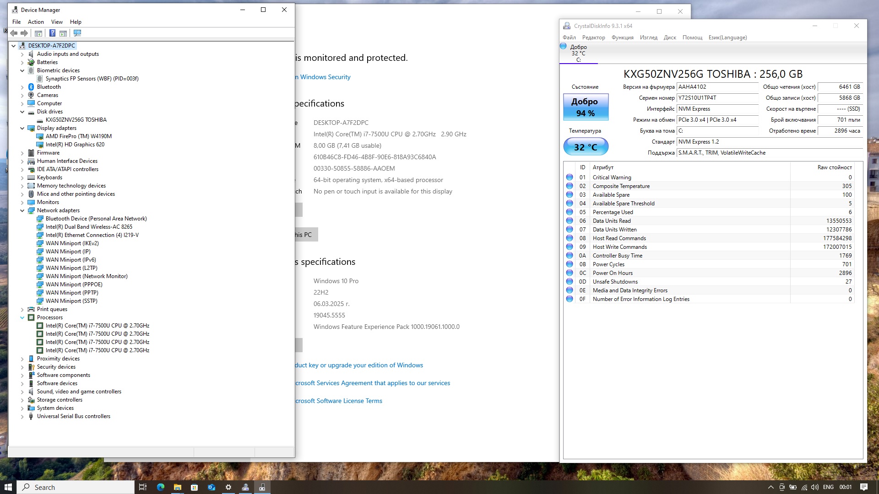The image size is (879, 494).
Task: Click the Intel HD Graphics 620 icon
Action: [40, 145]
